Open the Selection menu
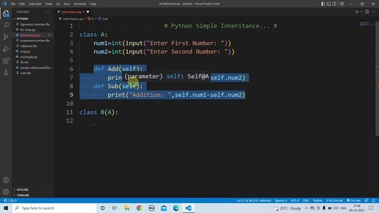 35,4
